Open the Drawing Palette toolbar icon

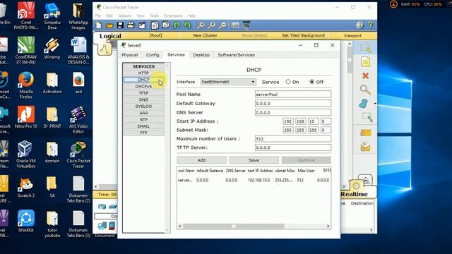click(x=235, y=25)
